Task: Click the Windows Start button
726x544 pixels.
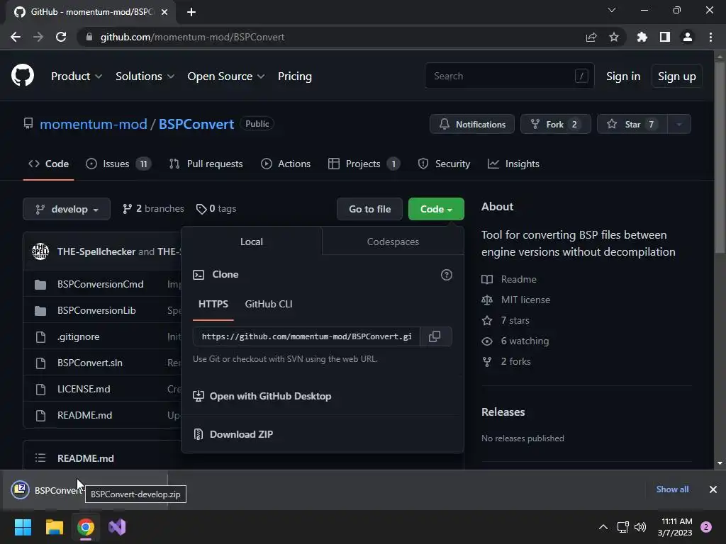Action: (x=23, y=527)
